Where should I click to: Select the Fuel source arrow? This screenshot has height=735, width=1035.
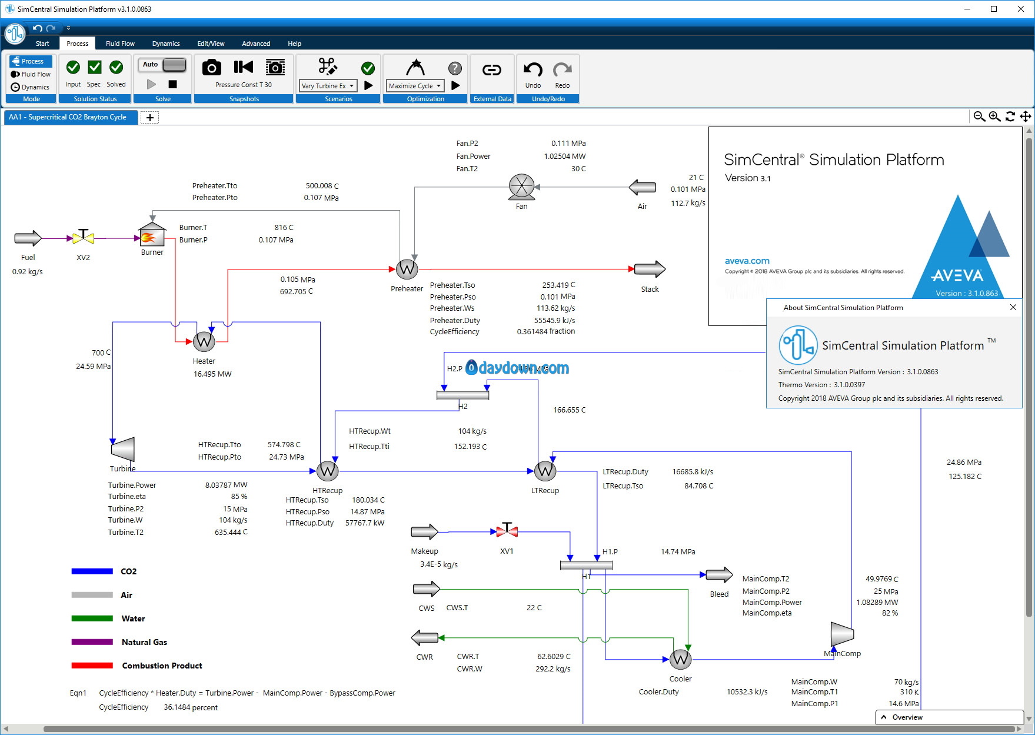coord(28,238)
